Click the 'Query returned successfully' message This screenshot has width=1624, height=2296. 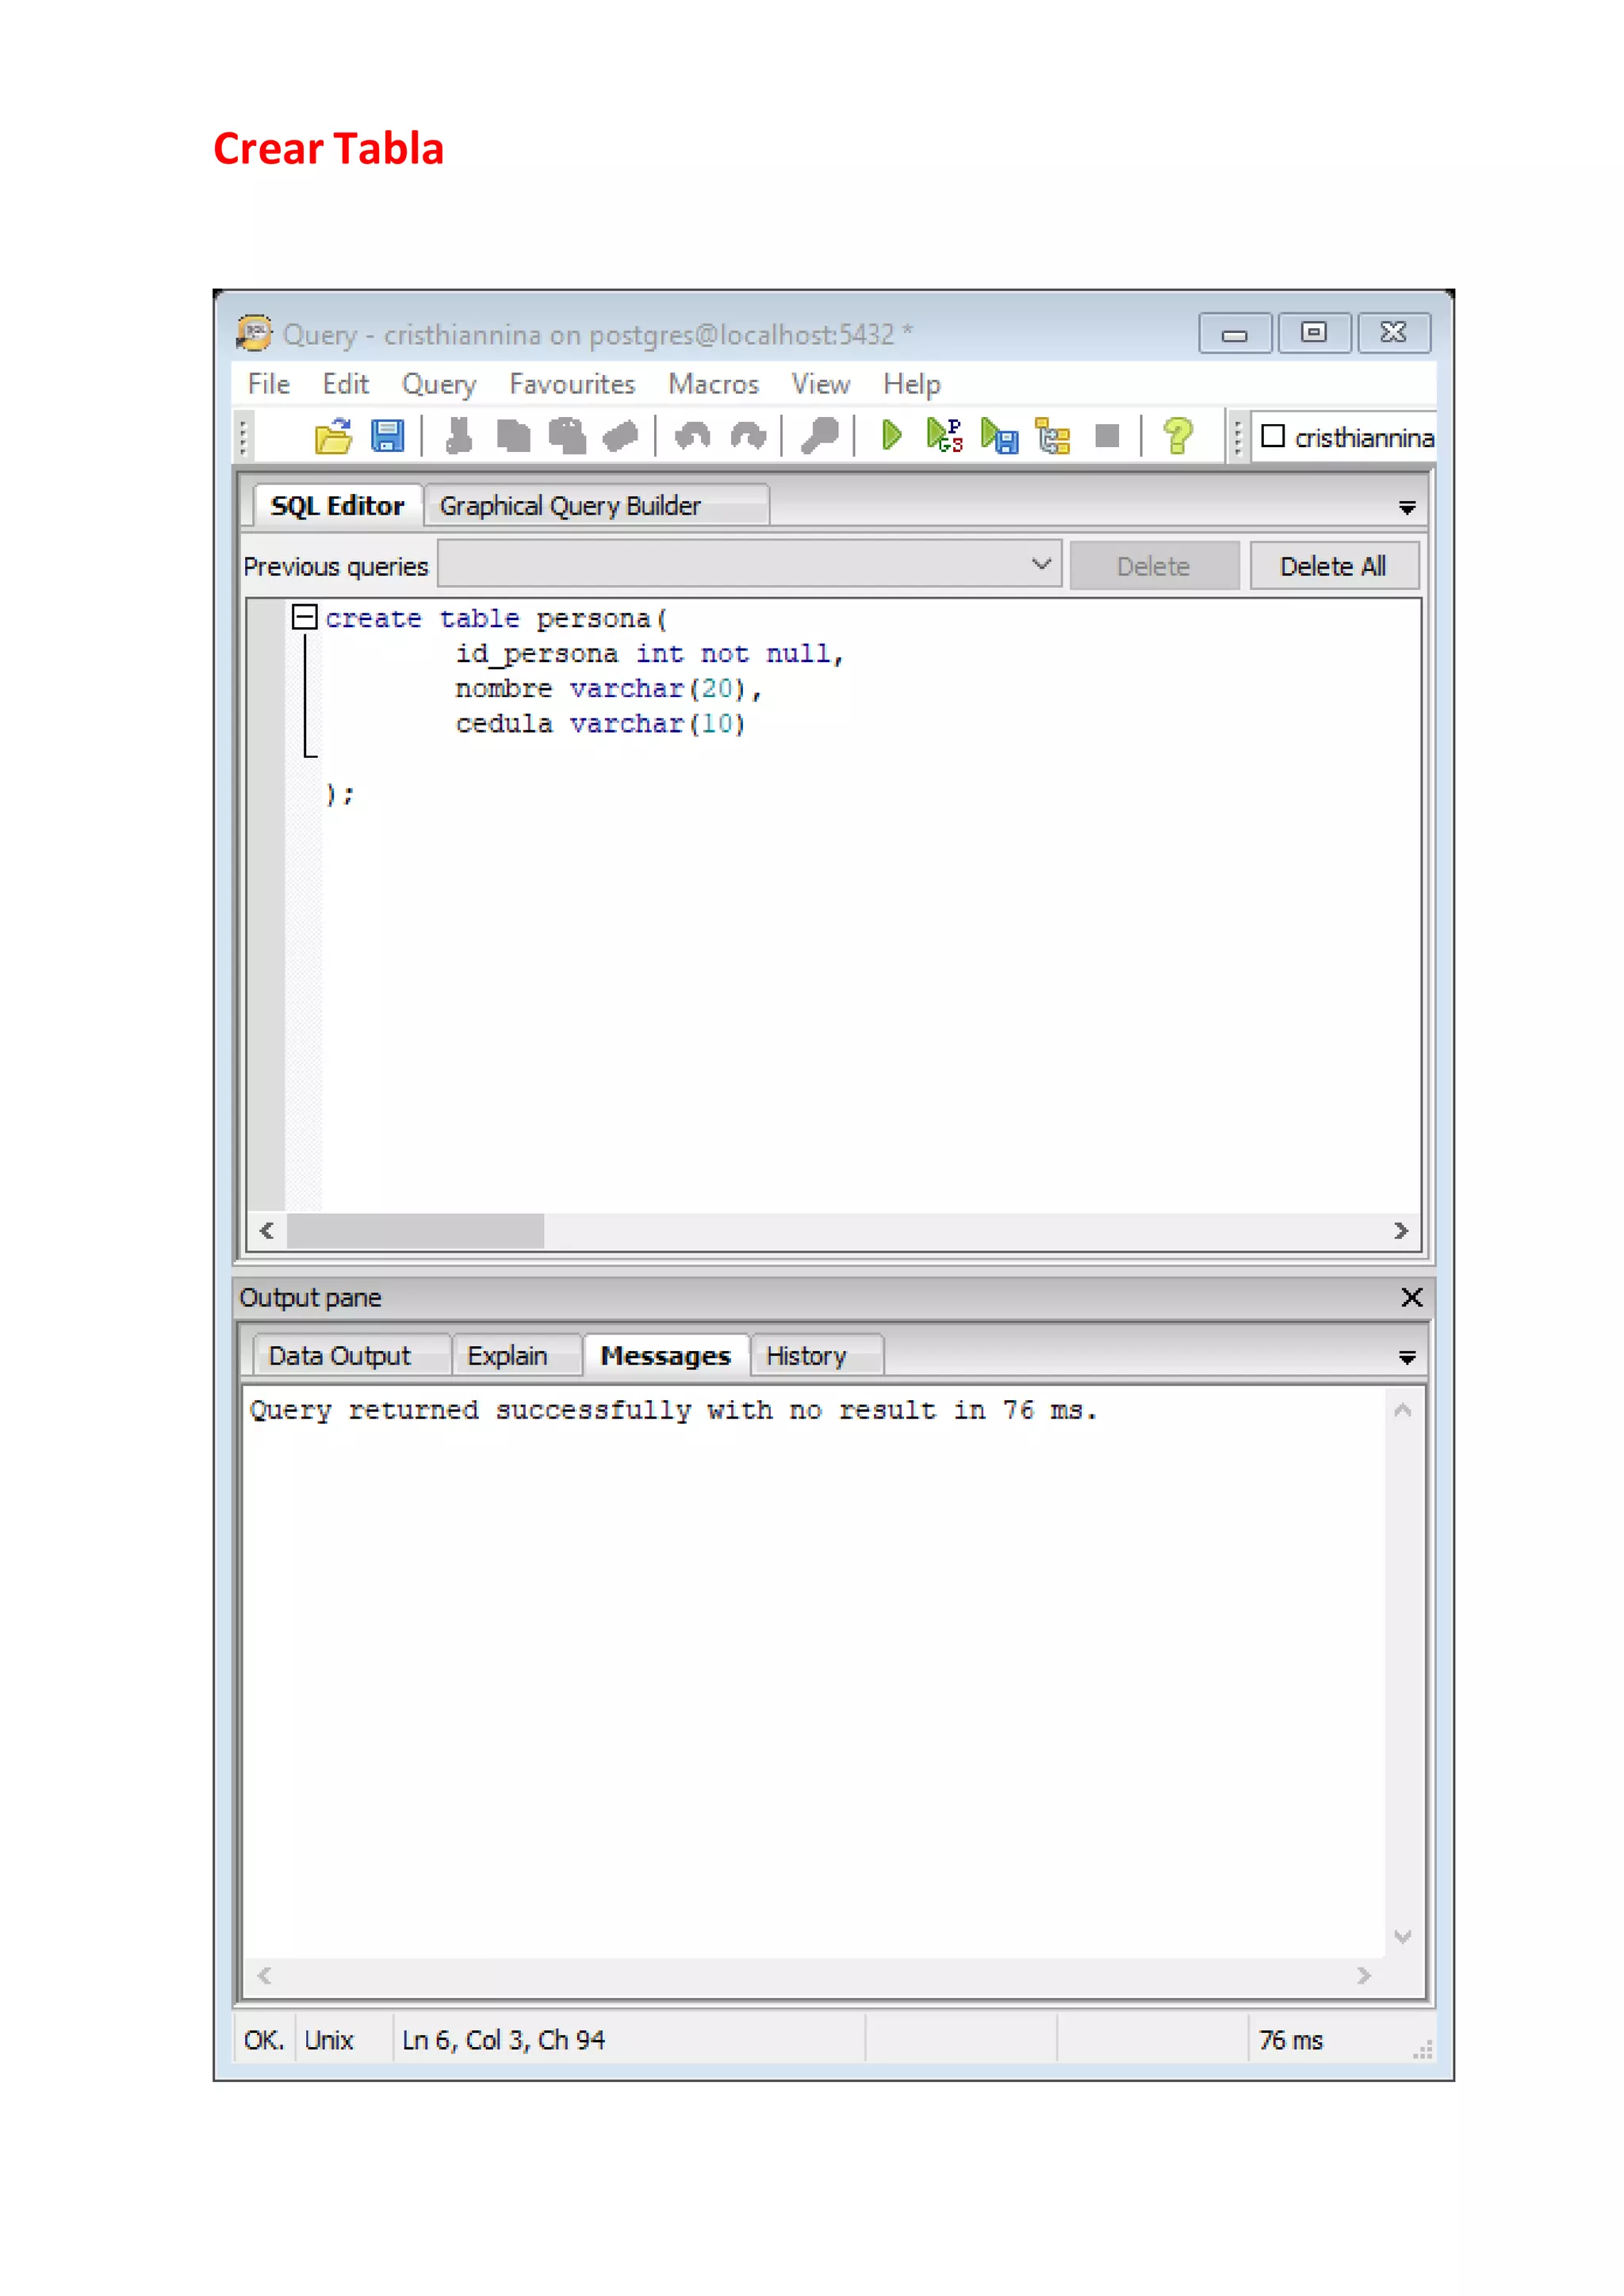[673, 1410]
